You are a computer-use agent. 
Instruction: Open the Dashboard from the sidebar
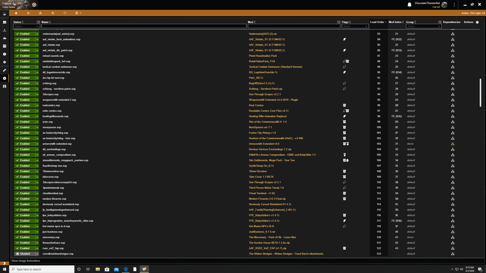tap(4, 14)
